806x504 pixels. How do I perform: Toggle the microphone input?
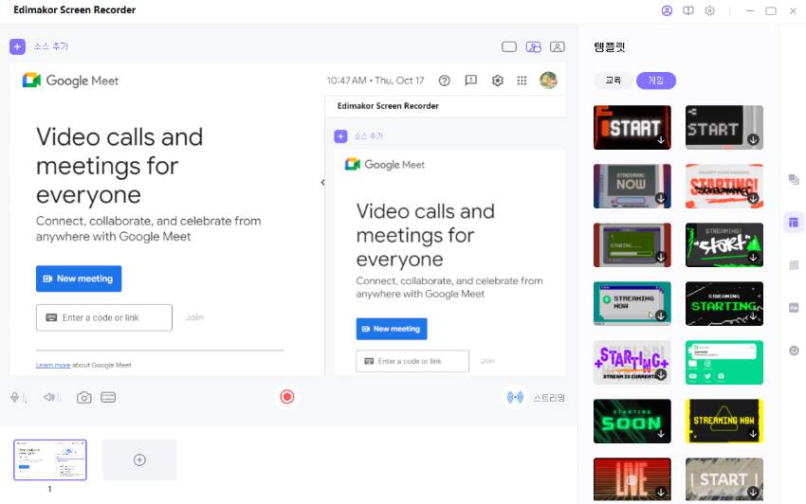coord(17,398)
